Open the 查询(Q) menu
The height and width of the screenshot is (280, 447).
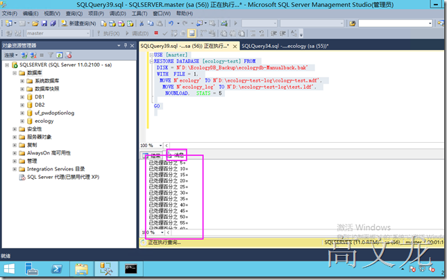point(74,13)
